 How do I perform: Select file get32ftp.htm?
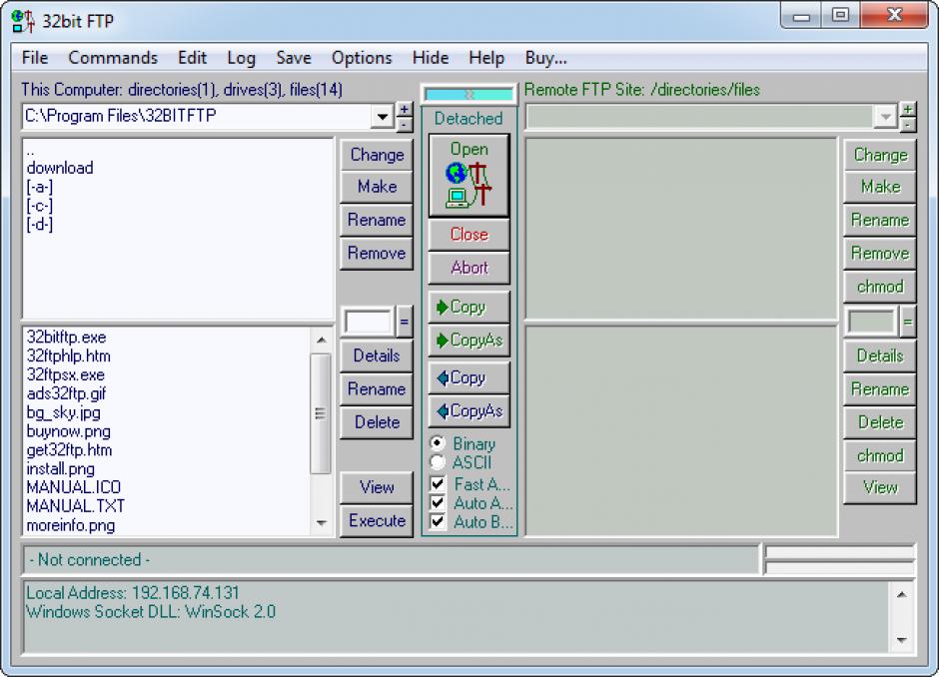[70, 450]
